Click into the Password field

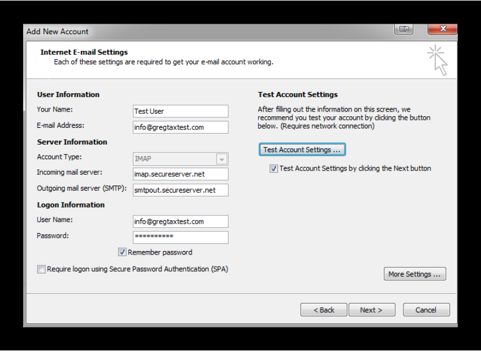tap(181, 238)
